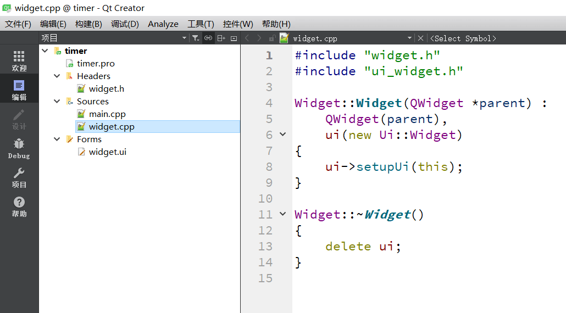Open the 编辑(E) menu
Viewport: 566px width, 313px height.
tap(53, 24)
